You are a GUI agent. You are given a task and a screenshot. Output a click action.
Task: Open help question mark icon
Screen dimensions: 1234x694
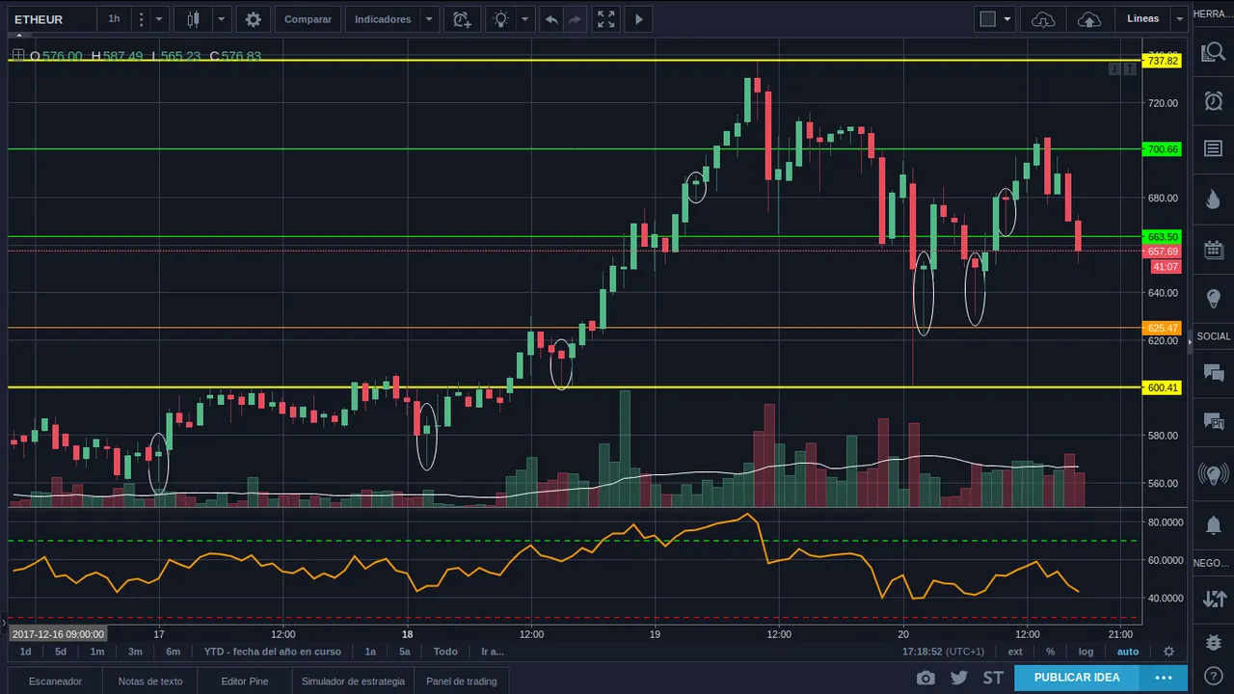(x=1214, y=676)
